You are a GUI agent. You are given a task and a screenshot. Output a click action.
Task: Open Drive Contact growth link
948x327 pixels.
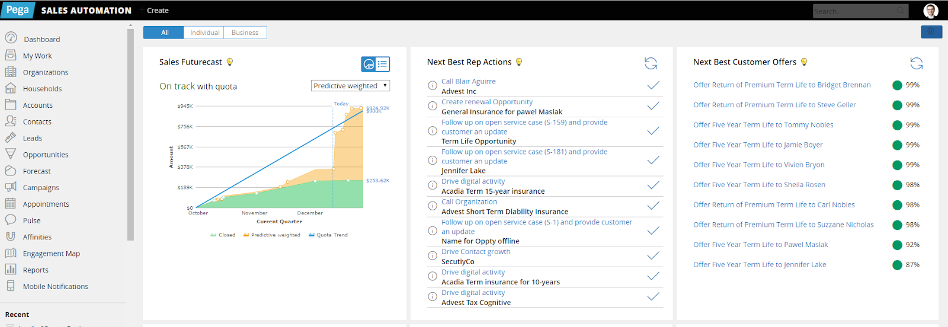(x=475, y=252)
